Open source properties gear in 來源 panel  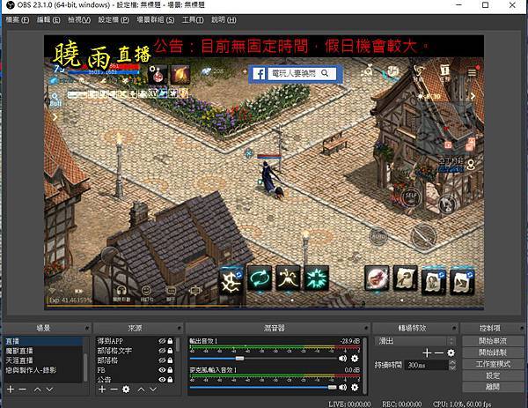click(126, 389)
